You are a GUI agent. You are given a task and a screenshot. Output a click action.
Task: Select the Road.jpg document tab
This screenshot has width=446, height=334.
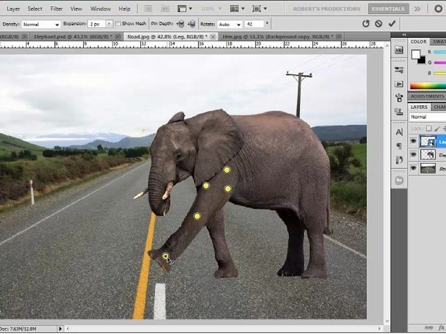pos(167,37)
